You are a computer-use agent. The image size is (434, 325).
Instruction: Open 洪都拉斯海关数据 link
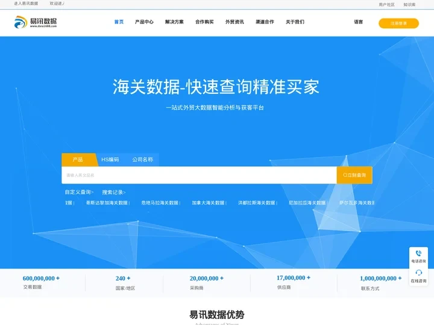[257, 203]
